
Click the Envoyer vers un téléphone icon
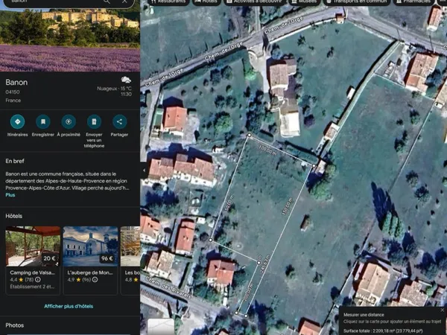coord(94,122)
